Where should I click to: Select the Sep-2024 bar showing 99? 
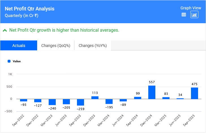(x=138, y=98)
